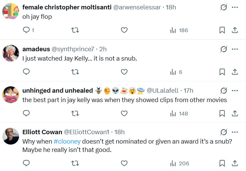Image resolution: width=246 pixels, height=171 pixels.
Task: Open Grok icon on amadeus's tweet
Action: point(224,49)
